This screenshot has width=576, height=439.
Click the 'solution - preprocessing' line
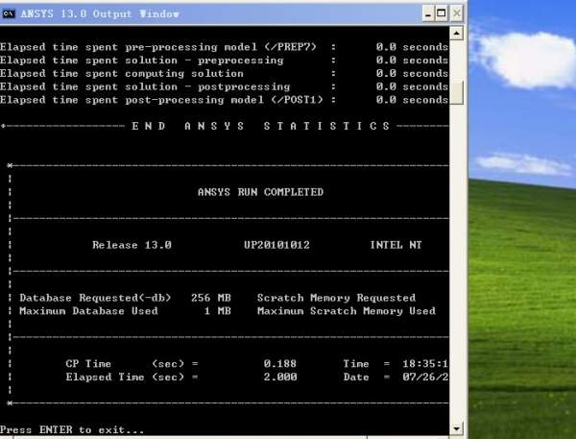[224, 61]
